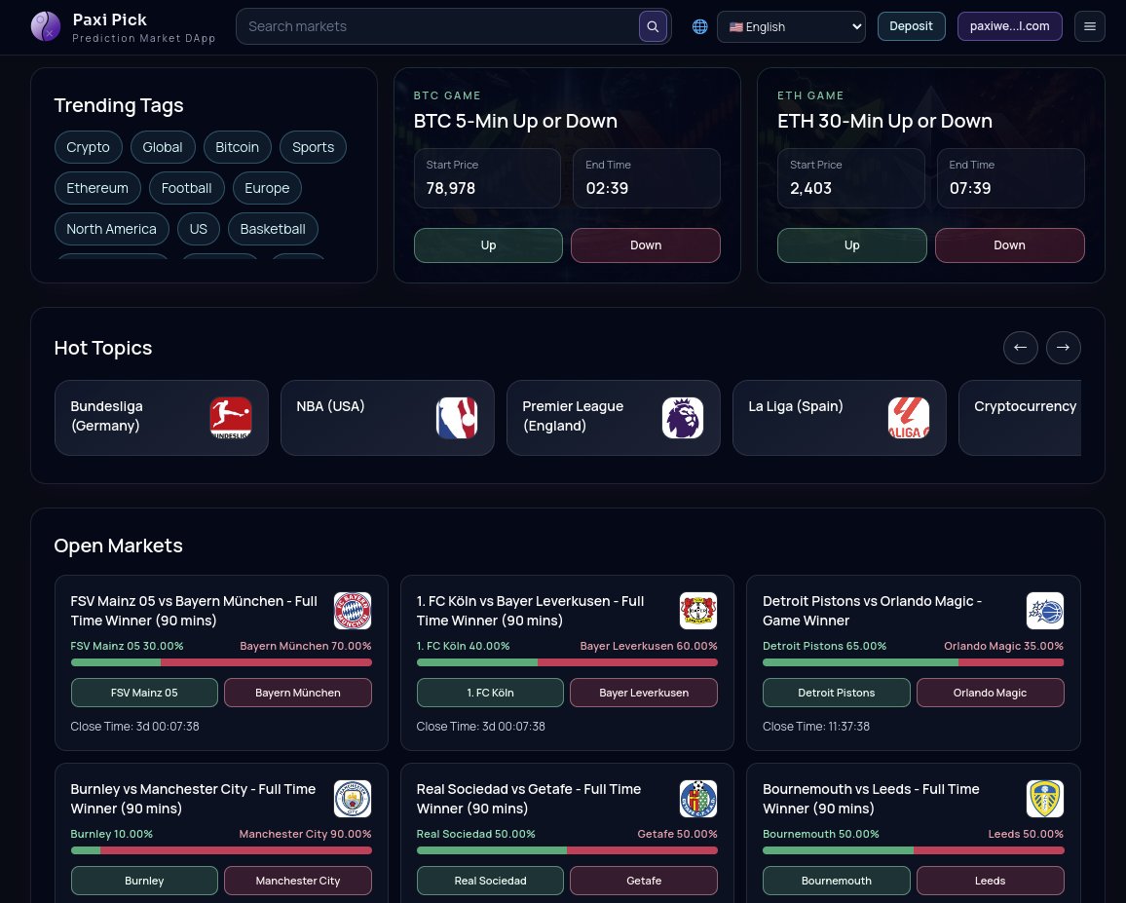This screenshot has height=903, width=1126.
Task: Click the Orlando Magic logo icon
Action: [x=1045, y=611]
